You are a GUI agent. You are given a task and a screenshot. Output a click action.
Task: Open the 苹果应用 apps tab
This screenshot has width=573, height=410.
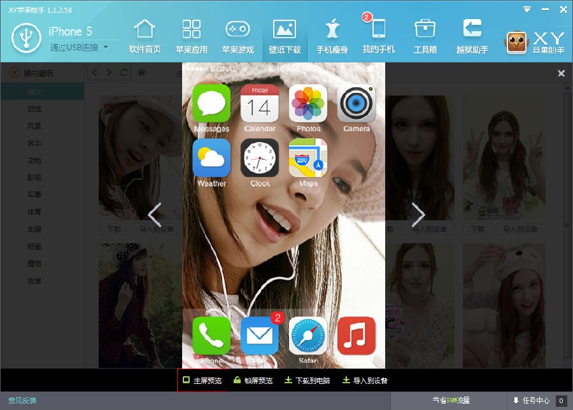tap(192, 36)
